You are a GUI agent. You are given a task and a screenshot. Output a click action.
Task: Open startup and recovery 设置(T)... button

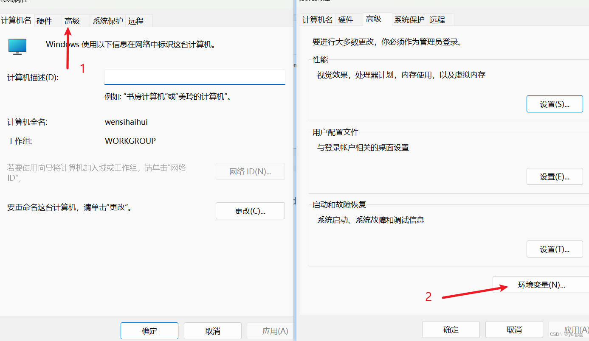555,249
